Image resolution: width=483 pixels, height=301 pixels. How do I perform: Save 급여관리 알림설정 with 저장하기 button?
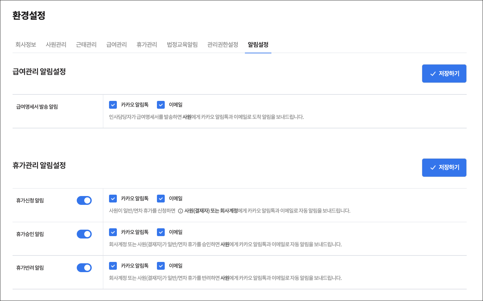click(444, 74)
